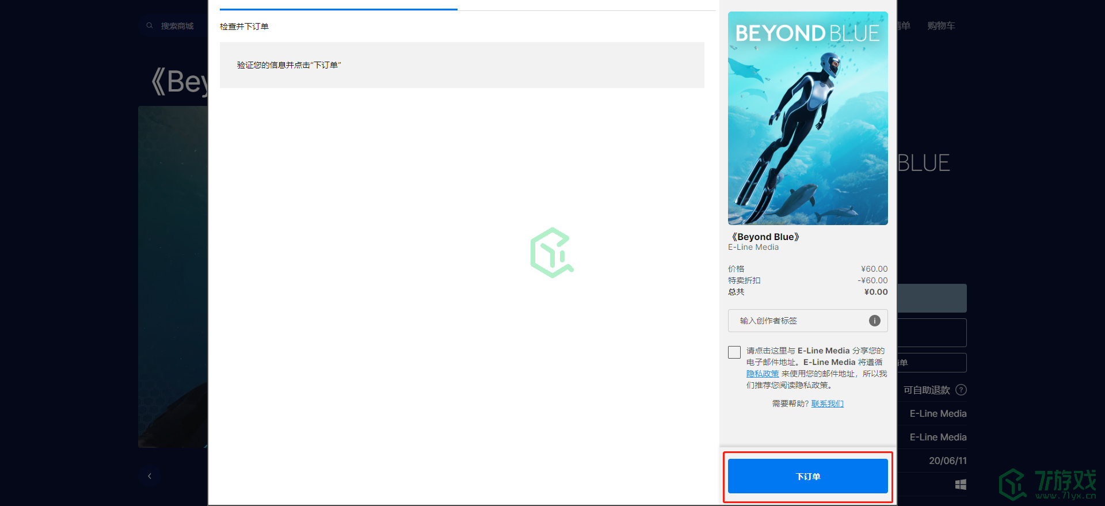Open the 隐私政策 privacy policy link
This screenshot has width=1105, height=506.
763,374
